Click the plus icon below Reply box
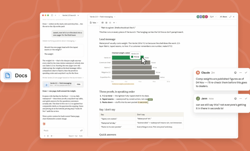This screenshot has width=250, height=151. [x=45, y=136]
